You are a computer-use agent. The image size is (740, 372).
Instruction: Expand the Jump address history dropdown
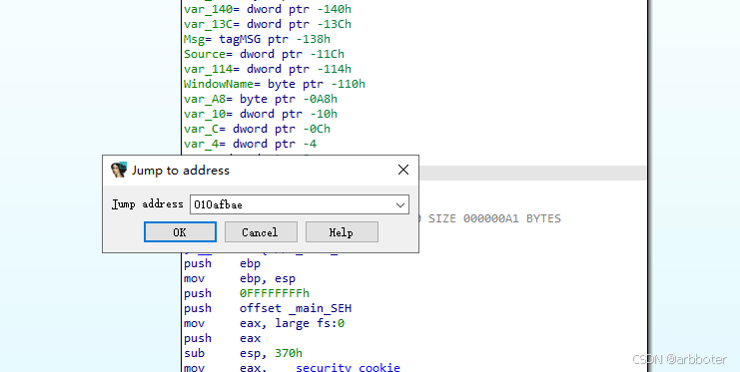tap(400, 204)
